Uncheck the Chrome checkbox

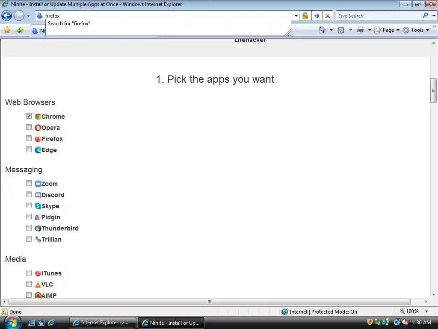[29, 116]
